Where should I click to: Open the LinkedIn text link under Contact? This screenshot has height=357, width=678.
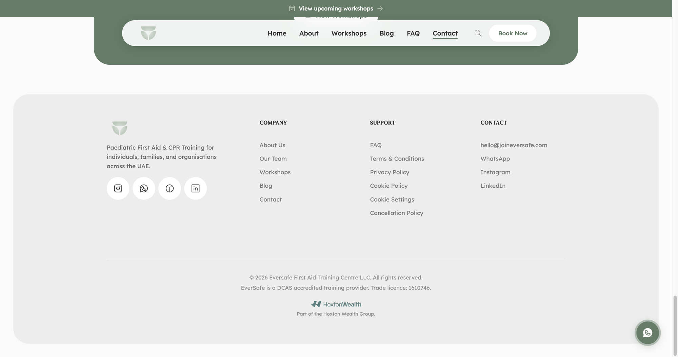pos(493,186)
